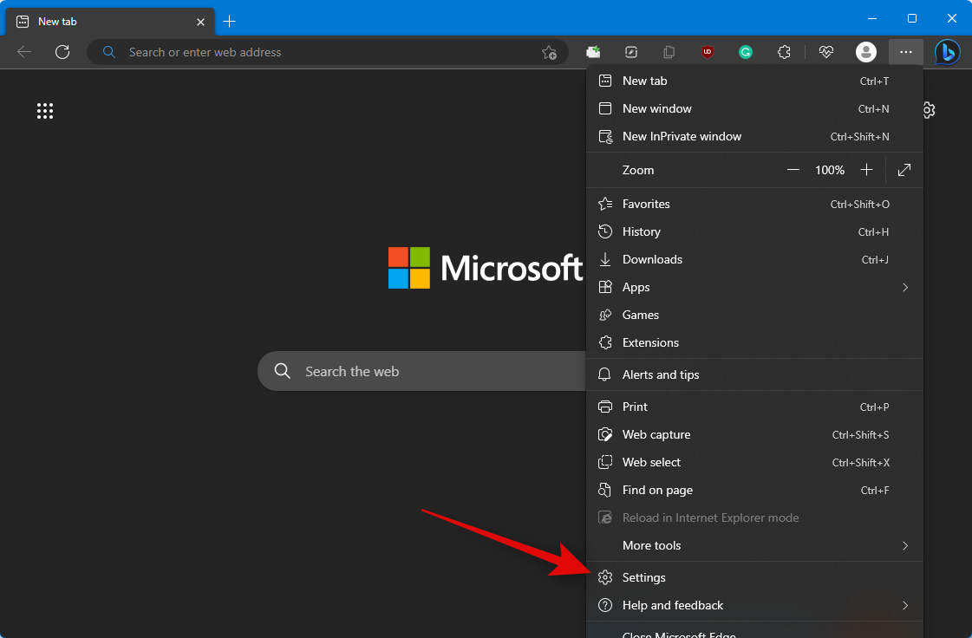Screen dimensions: 972x638
Task: Launch the Bing chat sidebar icon
Action: tap(947, 52)
